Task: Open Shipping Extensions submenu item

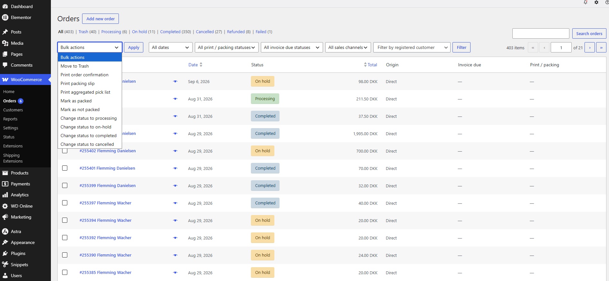Action: tap(13, 158)
